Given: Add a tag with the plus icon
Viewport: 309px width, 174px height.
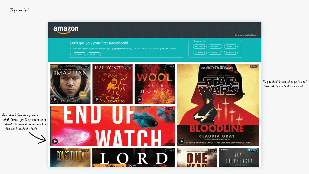Looking at the screenshot, I should coord(70,54).
